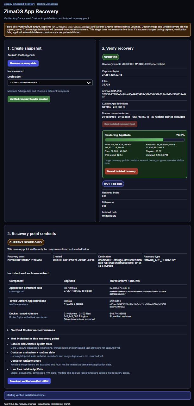Click the Archive SHA-256 hash value
194x406 pixels.
(x=145, y=95)
